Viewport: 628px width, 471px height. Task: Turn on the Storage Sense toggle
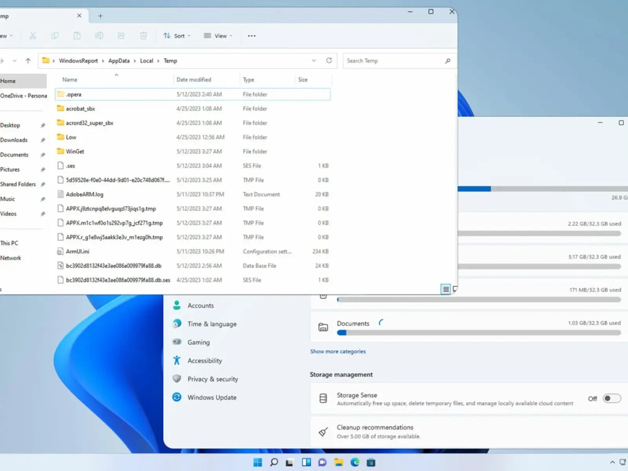coord(612,398)
